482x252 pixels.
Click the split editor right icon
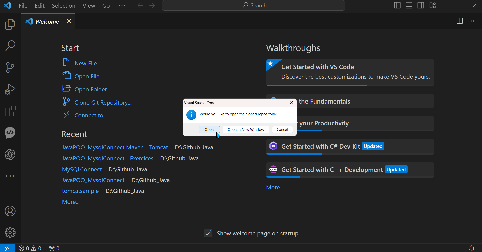coord(460,21)
